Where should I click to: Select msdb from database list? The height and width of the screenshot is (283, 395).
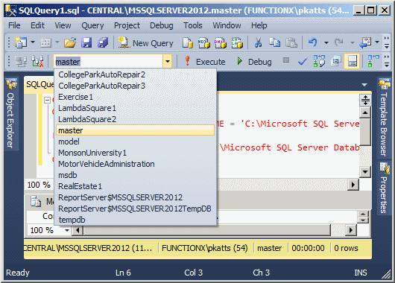tap(136, 175)
